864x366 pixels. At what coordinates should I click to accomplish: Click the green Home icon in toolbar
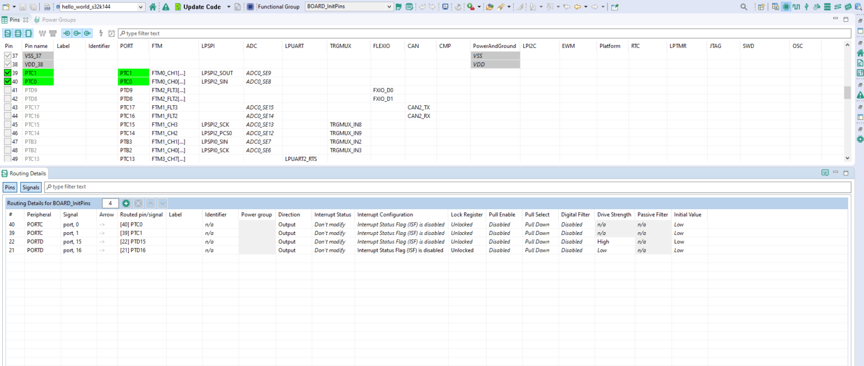point(153,7)
